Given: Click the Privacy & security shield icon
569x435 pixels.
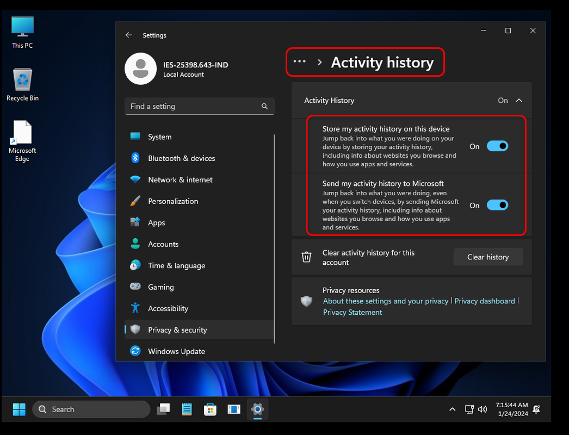Looking at the screenshot, I should pyautogui.click(x=135, y=329).
